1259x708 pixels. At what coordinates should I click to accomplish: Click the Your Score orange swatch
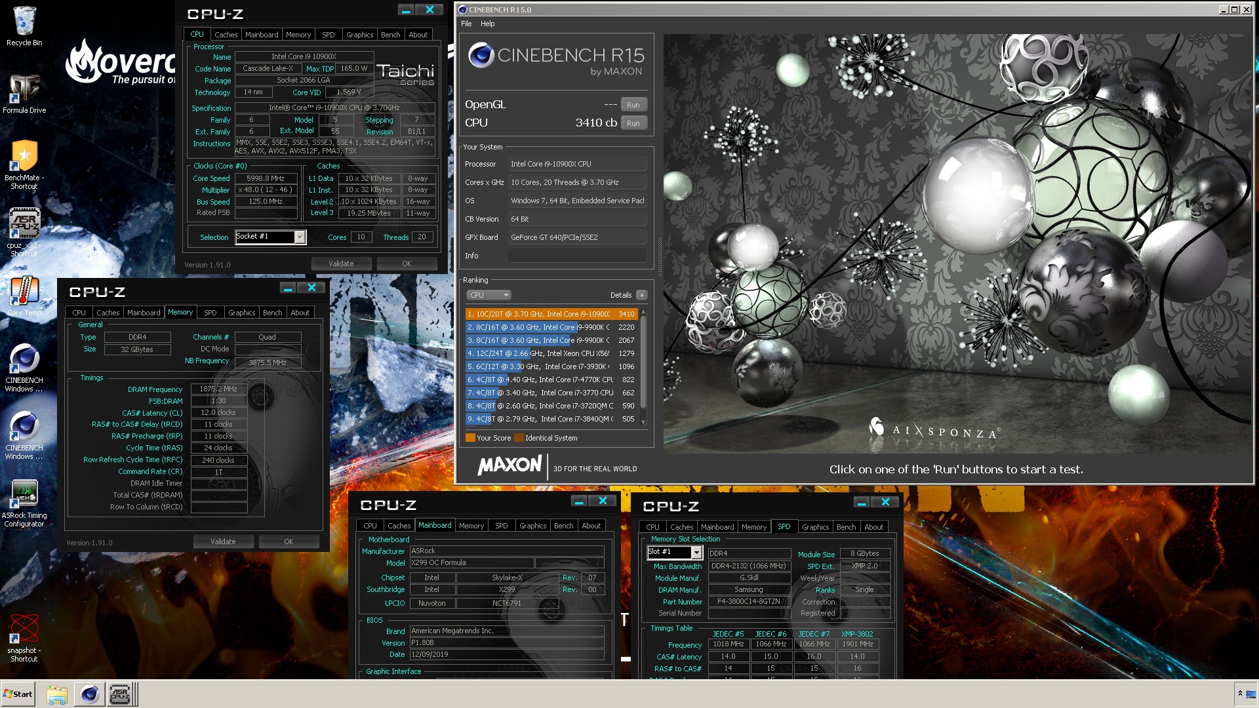point(470,438)
